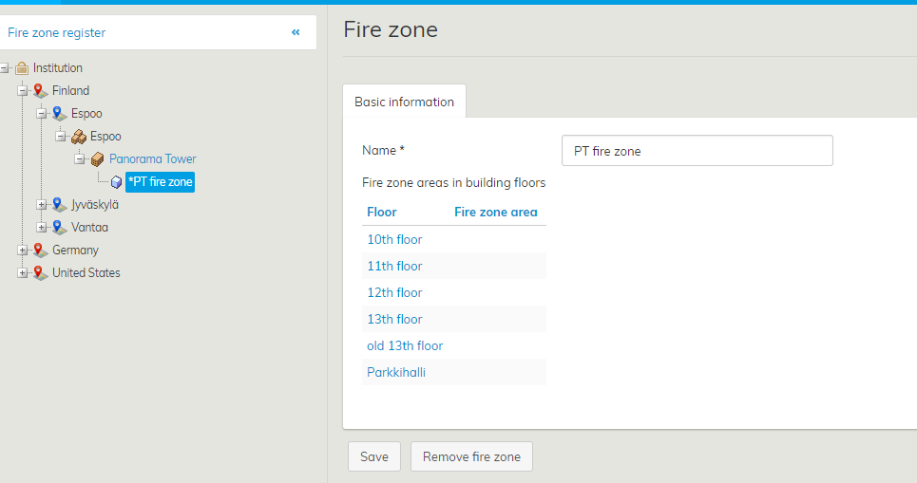Image resolution: width=917 pixels, height=483 pixels.
Task: Expand the Jyväskylä tree node
Action: (42, 205)
